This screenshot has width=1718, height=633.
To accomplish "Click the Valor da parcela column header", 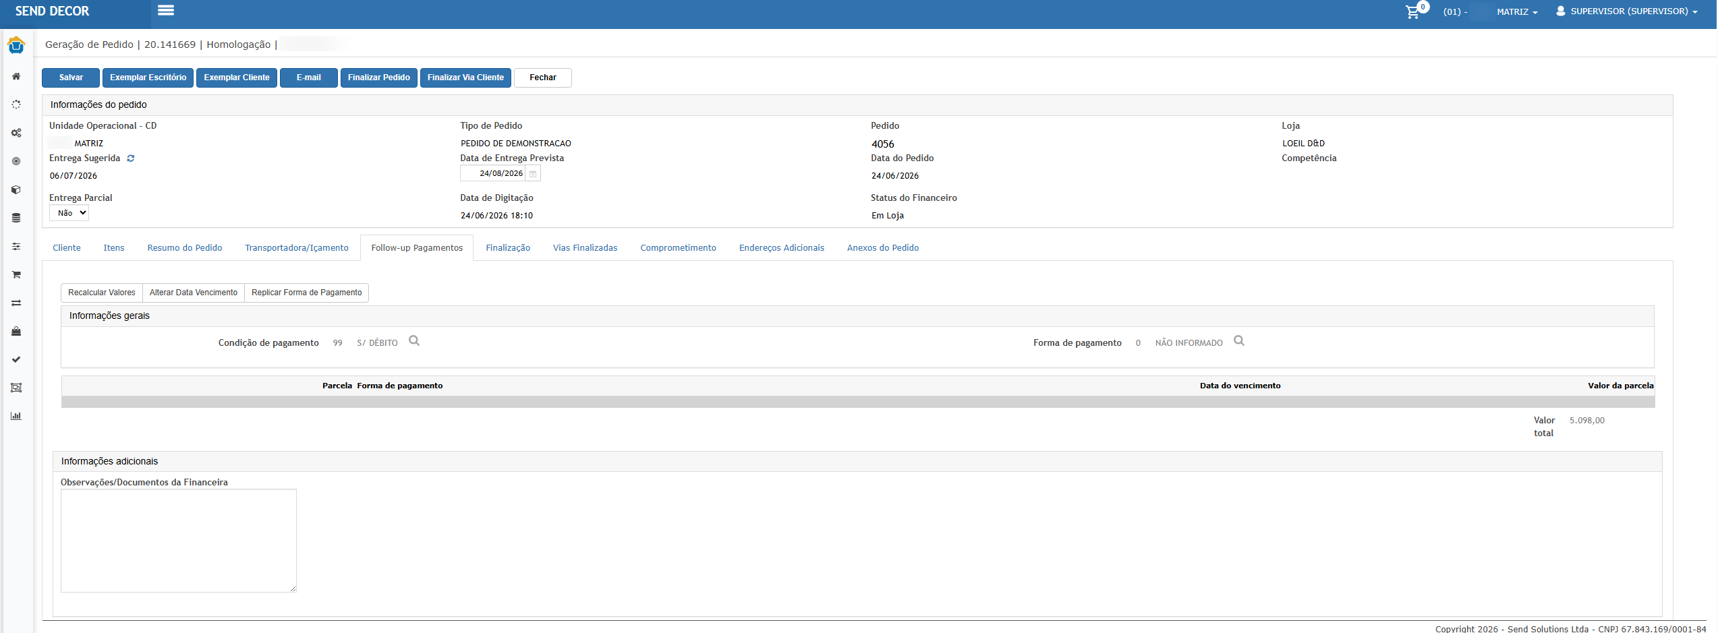I will click(x=1620, y=386).
